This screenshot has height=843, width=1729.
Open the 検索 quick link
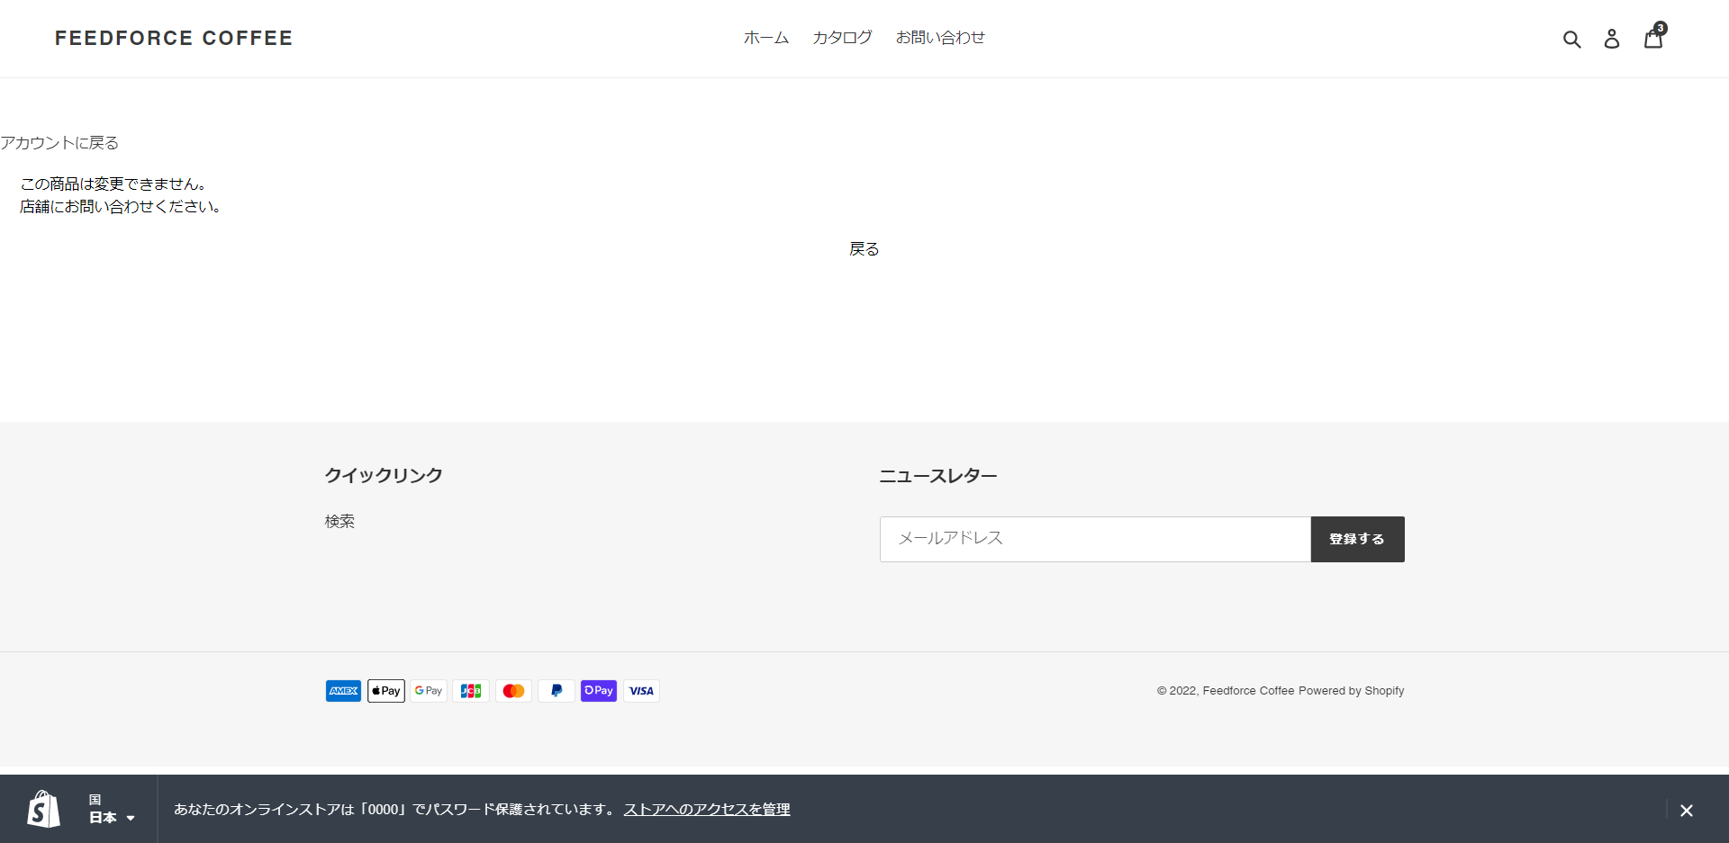point(339,522)
